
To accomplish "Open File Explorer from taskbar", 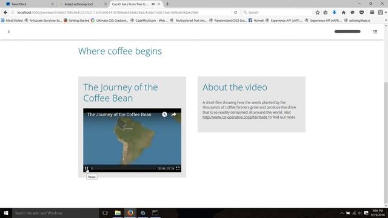I will (x=118, y=213).
